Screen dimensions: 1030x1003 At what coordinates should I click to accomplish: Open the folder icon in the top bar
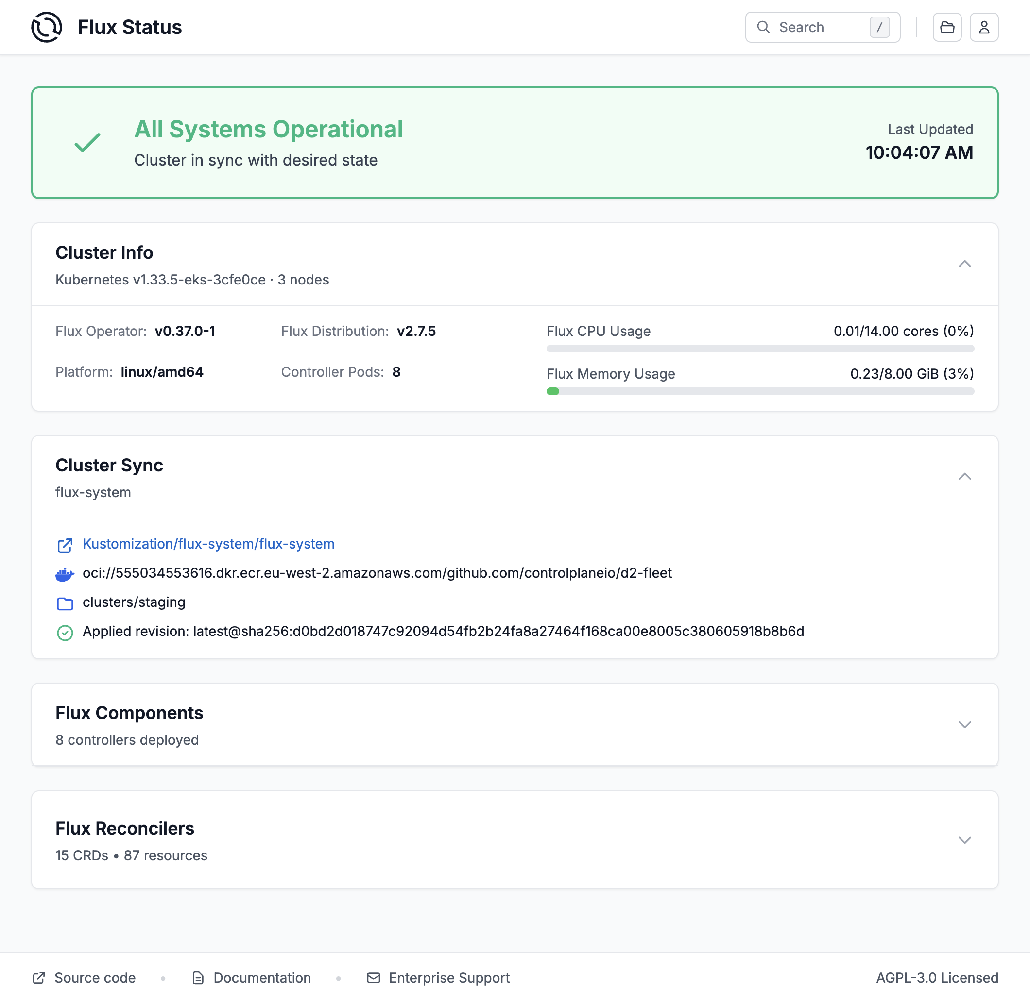947,27
